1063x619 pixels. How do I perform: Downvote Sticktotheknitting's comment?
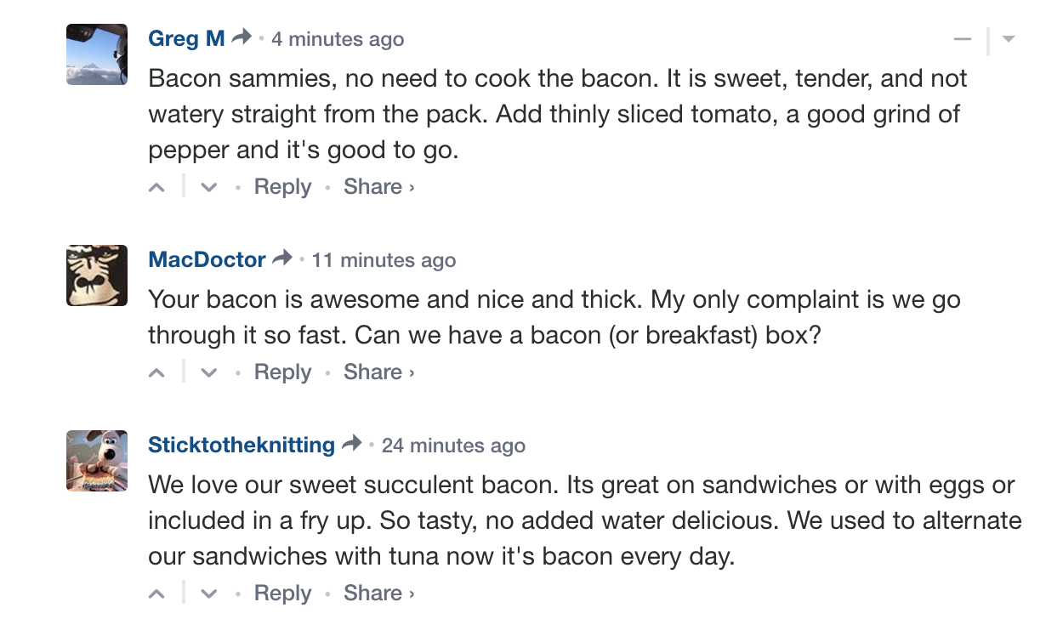(x=208, y=594)
